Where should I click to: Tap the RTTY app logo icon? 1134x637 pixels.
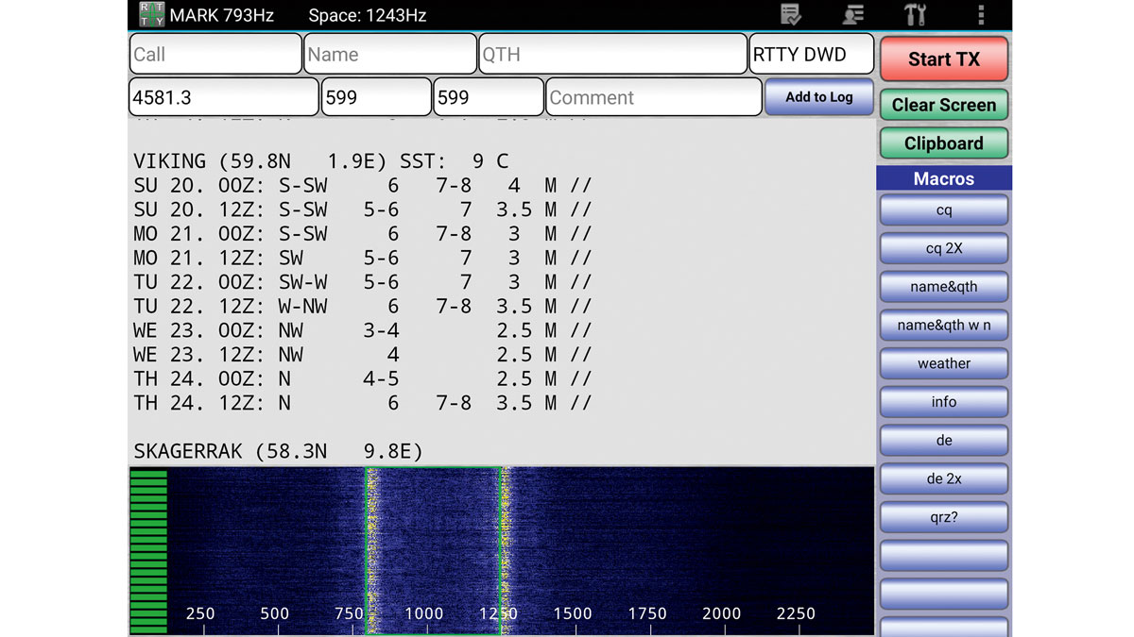[x=151, y=15]
